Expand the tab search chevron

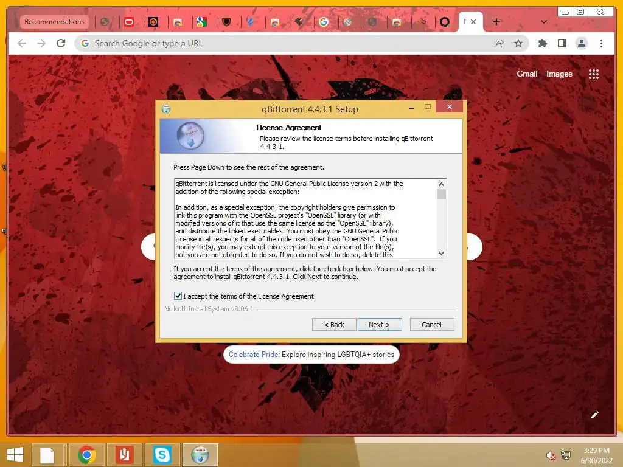tap(544, 22)
